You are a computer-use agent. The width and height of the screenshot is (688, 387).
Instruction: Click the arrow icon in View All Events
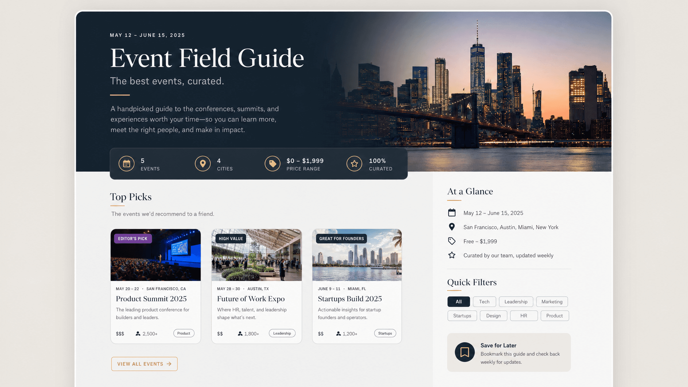169,364
